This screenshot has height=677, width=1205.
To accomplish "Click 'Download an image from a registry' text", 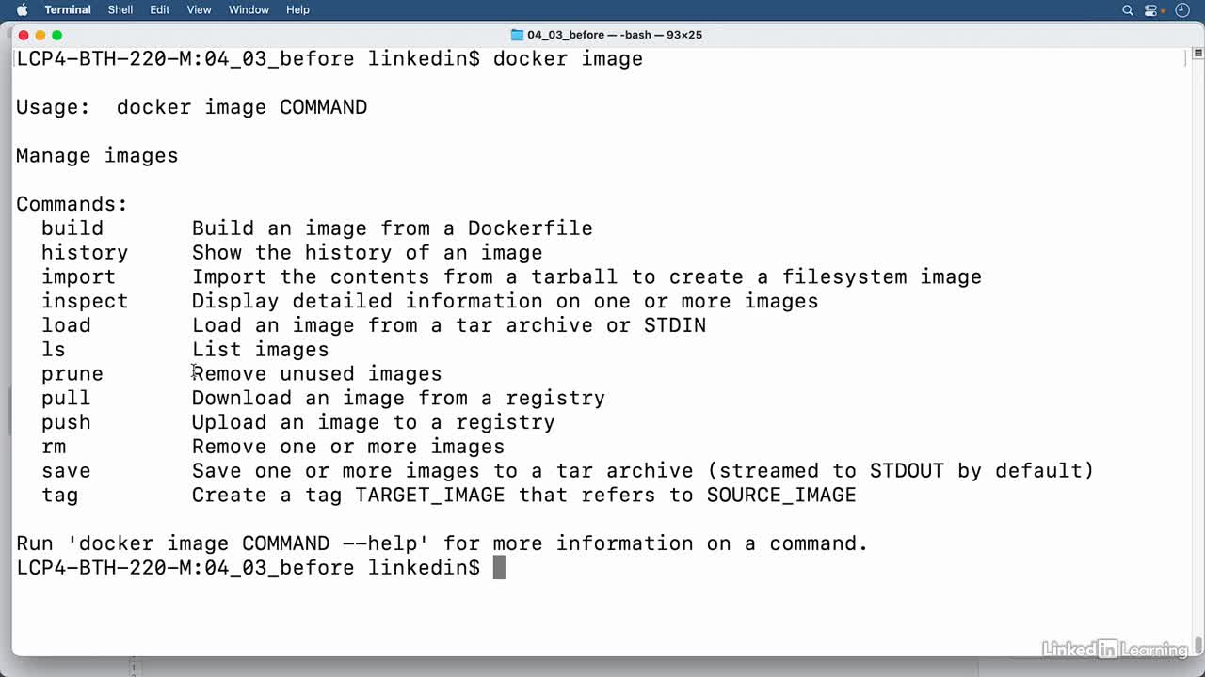I will (x=398, y=399).
